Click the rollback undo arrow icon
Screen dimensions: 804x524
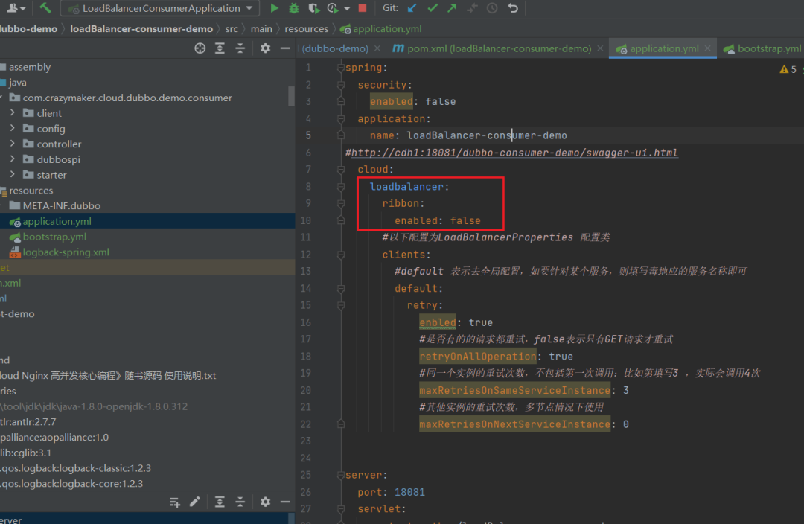(x=512, y=8)
